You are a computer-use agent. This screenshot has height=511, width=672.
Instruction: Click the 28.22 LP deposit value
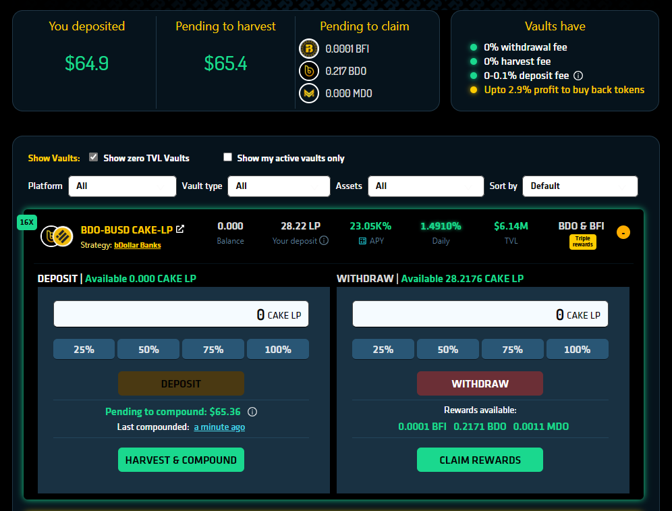(x=300, y=226)
